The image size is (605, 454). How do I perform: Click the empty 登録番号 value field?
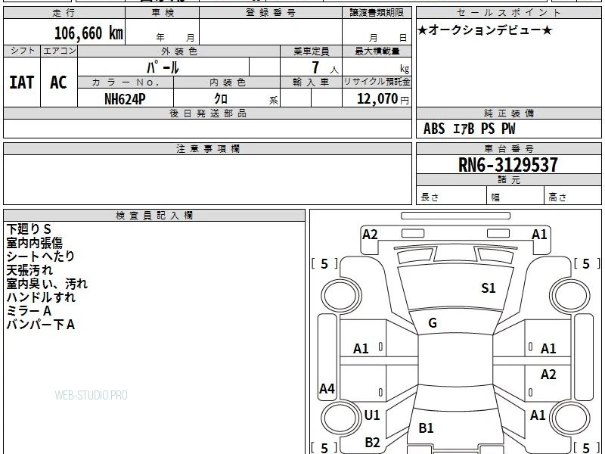click(271, 32)
